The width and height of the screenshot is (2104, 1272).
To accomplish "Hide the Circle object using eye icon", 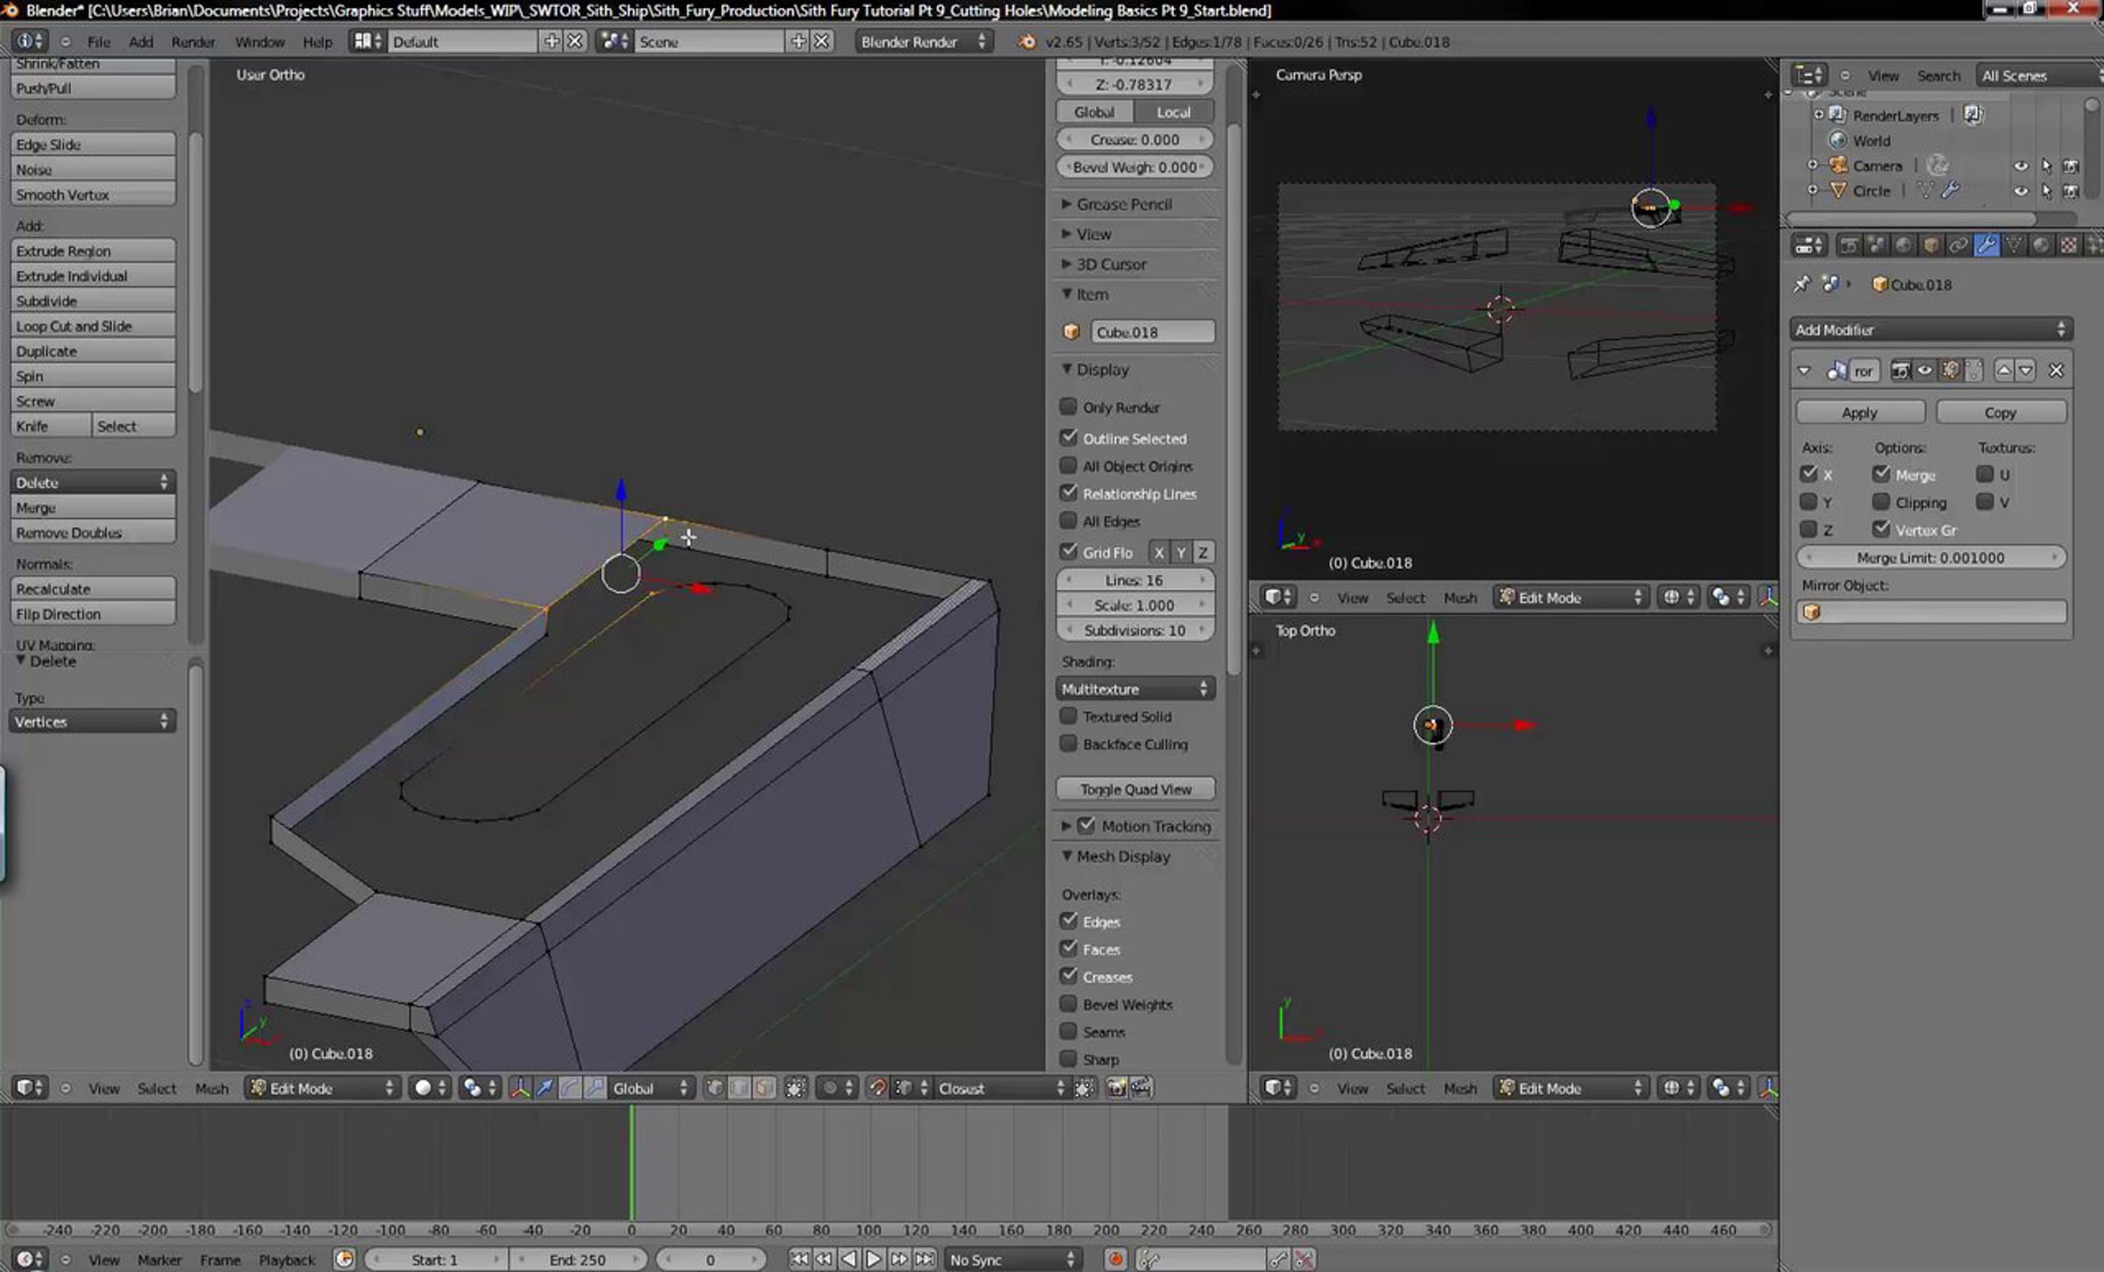I will (2021, 190).
